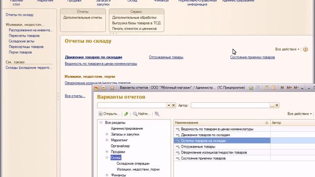Open Все действия menu on Отчеты по складу page
This screenshot has height=177, width=315.
pyautogui.click(x=287, y=49)
